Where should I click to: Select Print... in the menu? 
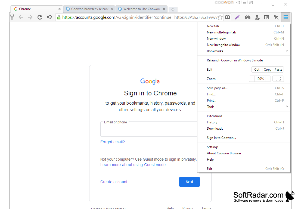[x=244, y=101]
